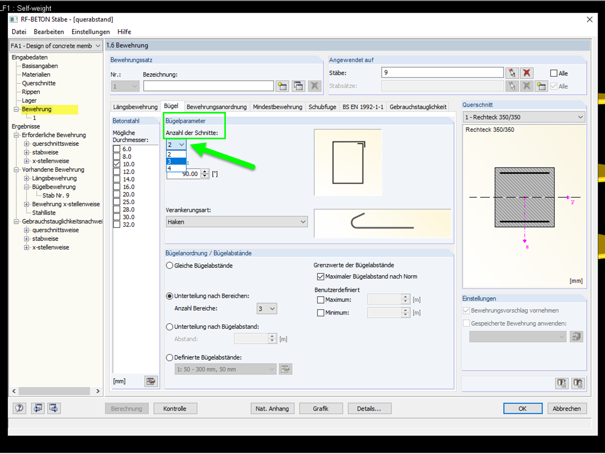
Task: Open Verankerungsart Haken dropdown
Action: tap(236, 221)
